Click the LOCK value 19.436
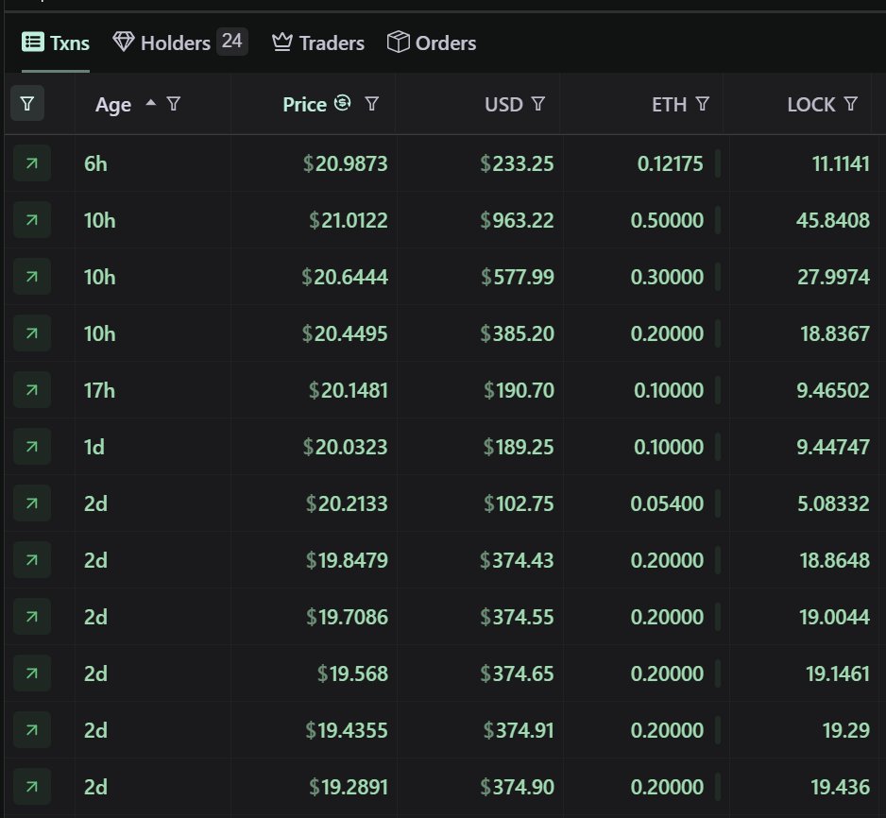The width and height of the screenshot is (886, 818). (x=840, y=787)
